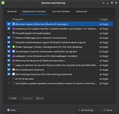Click the AT-SPI D-Bus Bus icon
The width and height of the screenshot is (119, 114).
(x=14, y=79)
